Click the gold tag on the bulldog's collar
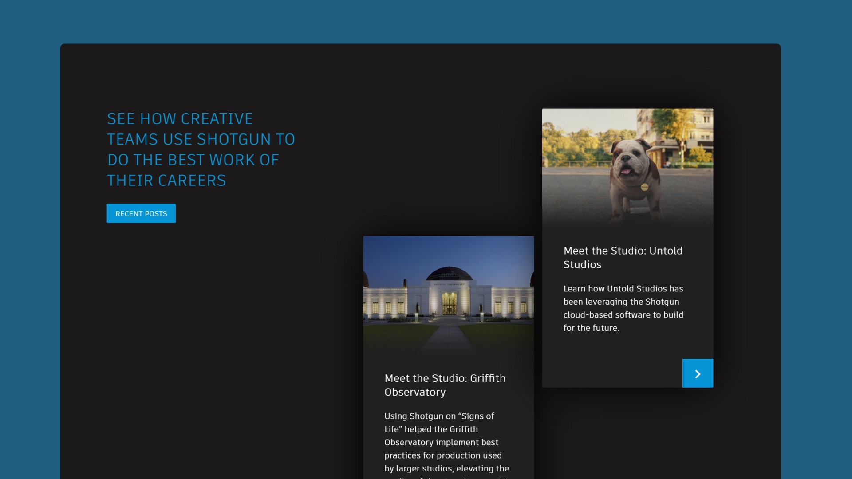Viewport: 852px width, 479px height. click(644, 187)
